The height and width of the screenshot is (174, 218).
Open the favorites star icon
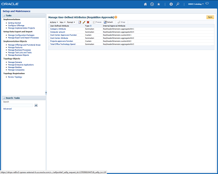(x=159, y=4)
